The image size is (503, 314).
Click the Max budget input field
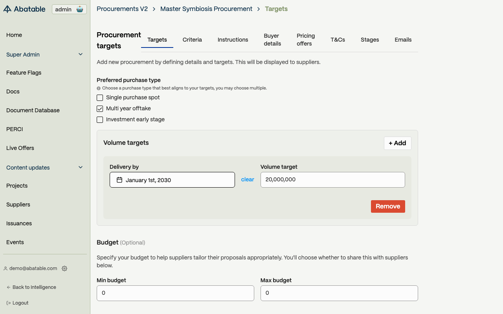click(339, 293)
